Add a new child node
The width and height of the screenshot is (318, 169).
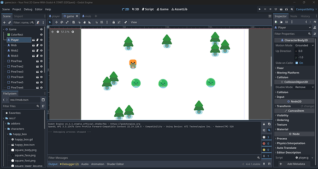pyautogui.click(x=4, y=23)
